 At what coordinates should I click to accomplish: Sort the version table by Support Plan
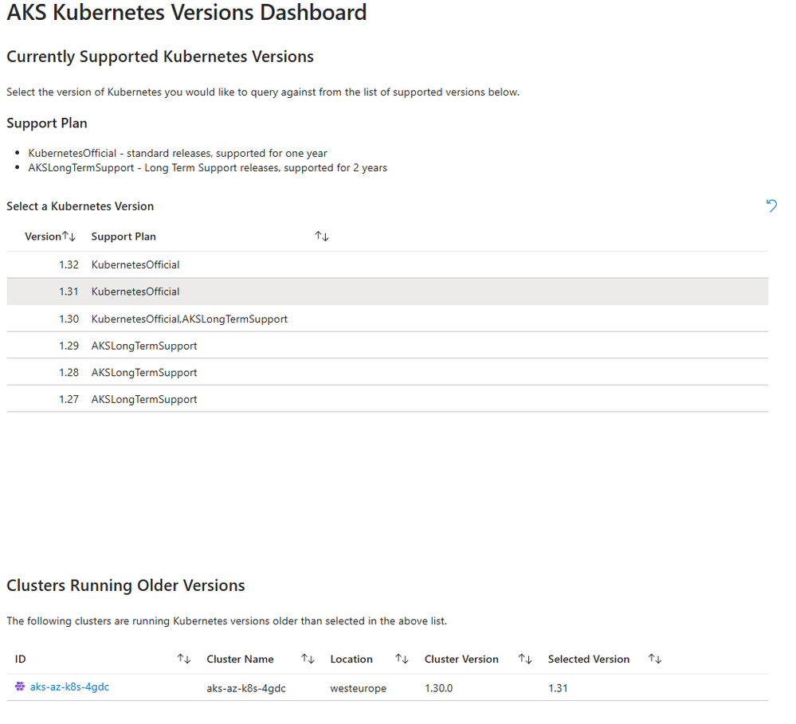pyautogui.click(x=322, y=236)
